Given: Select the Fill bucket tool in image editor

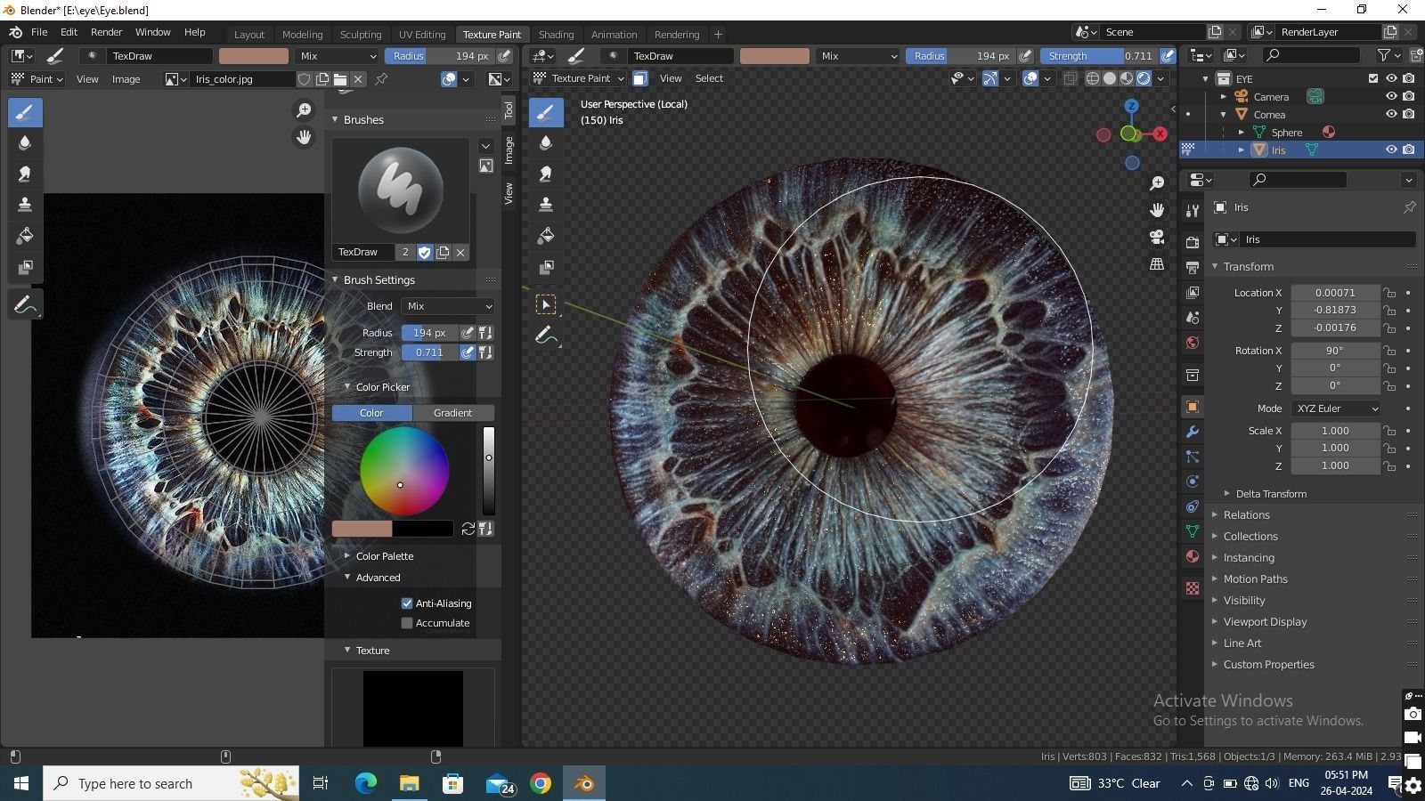Looking at the screenshot, I should [25, 236].
